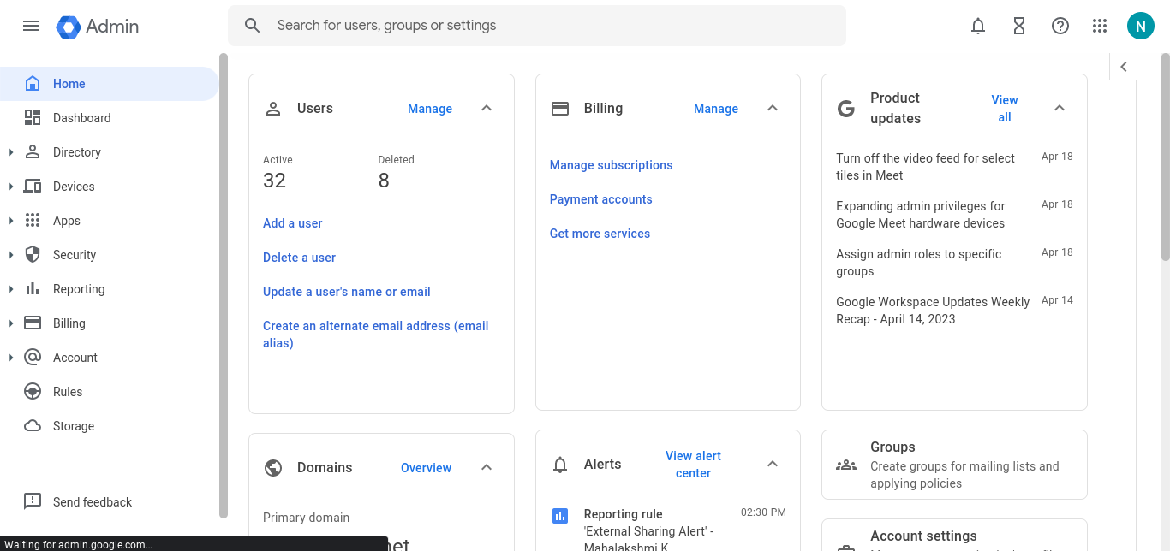Click the Rules steering wheel icon
Viewport: 1170px width, 551px height.
[33, 392]
